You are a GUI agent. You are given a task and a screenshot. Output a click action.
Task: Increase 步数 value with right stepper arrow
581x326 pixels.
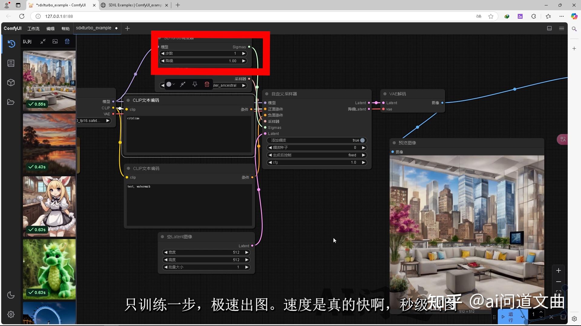coord(244,53)
